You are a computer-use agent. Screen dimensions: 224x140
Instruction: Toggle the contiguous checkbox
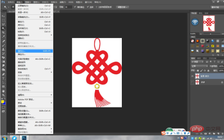click(88, 7)
